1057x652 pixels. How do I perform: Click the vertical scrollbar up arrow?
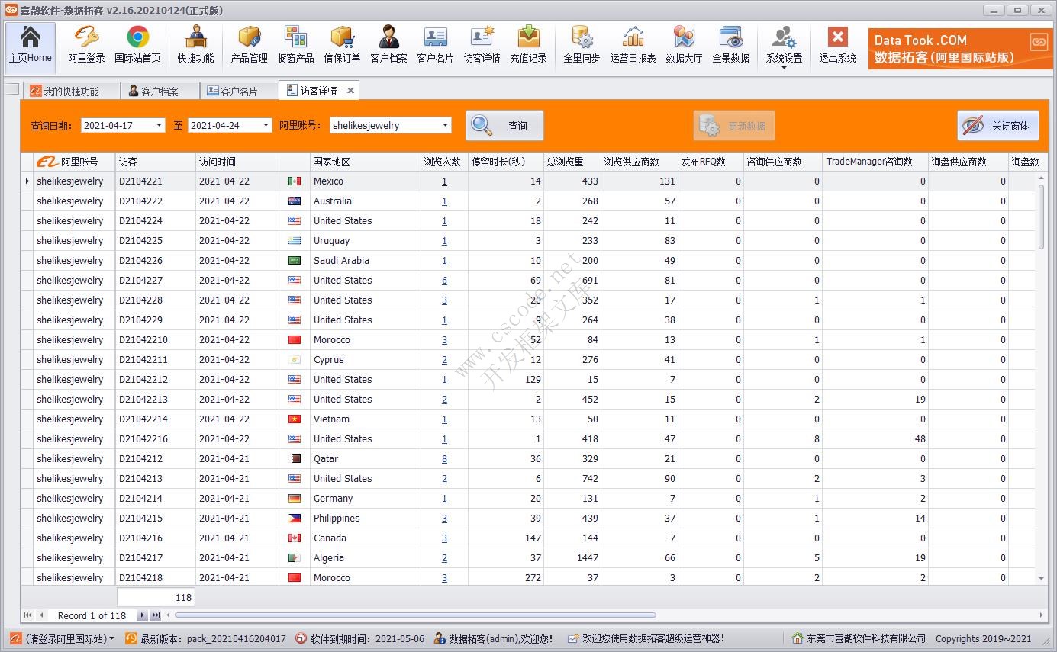[x=1042, y=178]
